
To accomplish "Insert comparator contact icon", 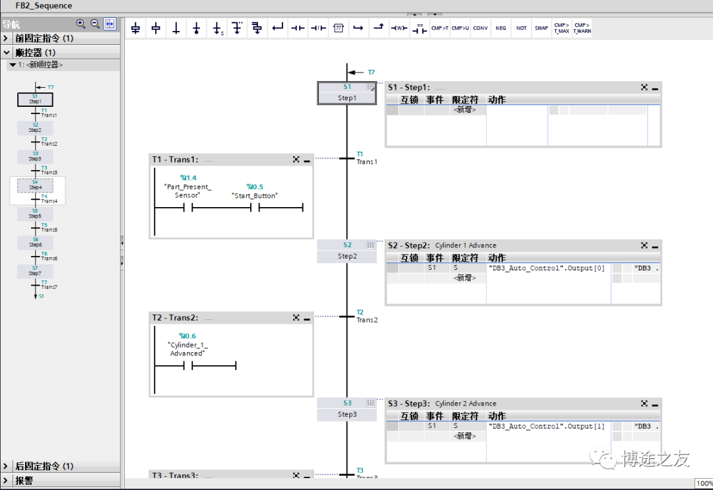I will [x=419, y=28].
